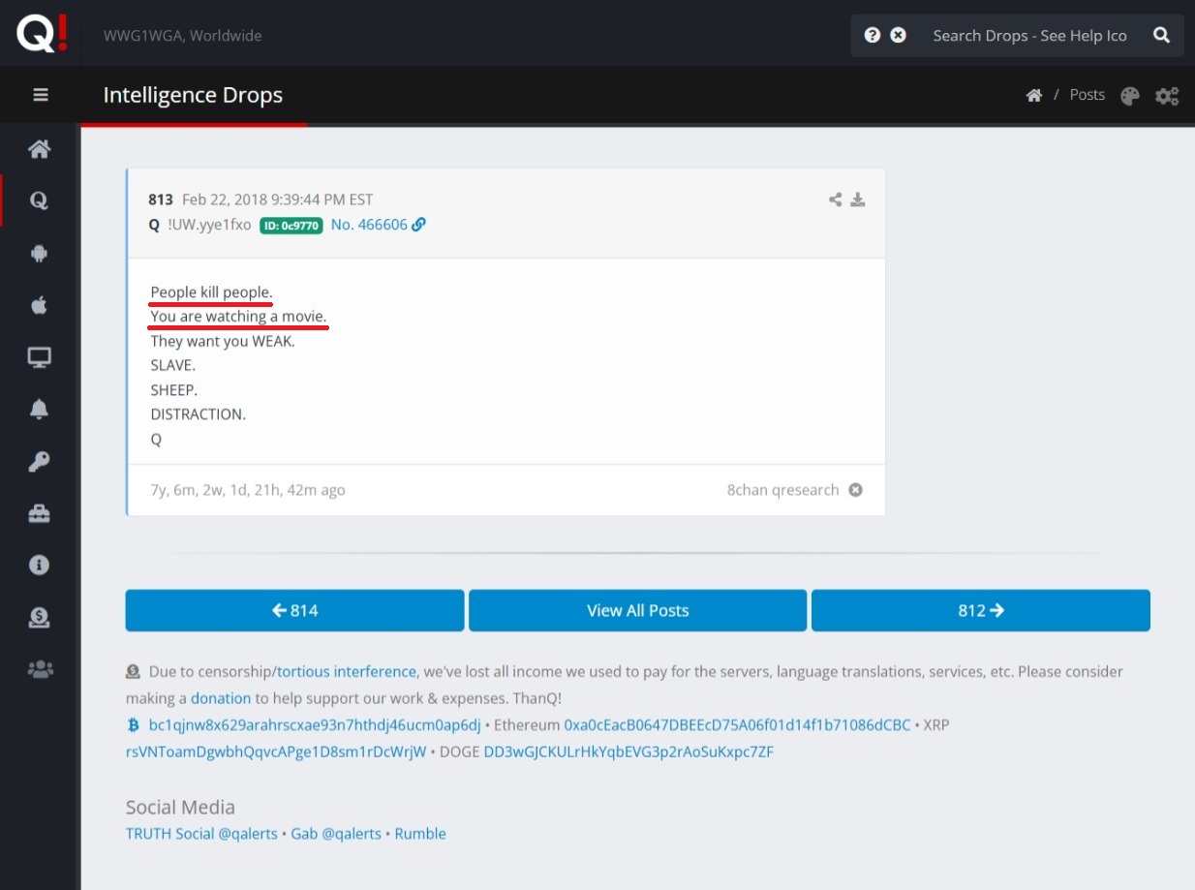Open the theme palette icon
Image resolution: width=1195 pixels, height=890 pixels.
tap(1130, 96)
